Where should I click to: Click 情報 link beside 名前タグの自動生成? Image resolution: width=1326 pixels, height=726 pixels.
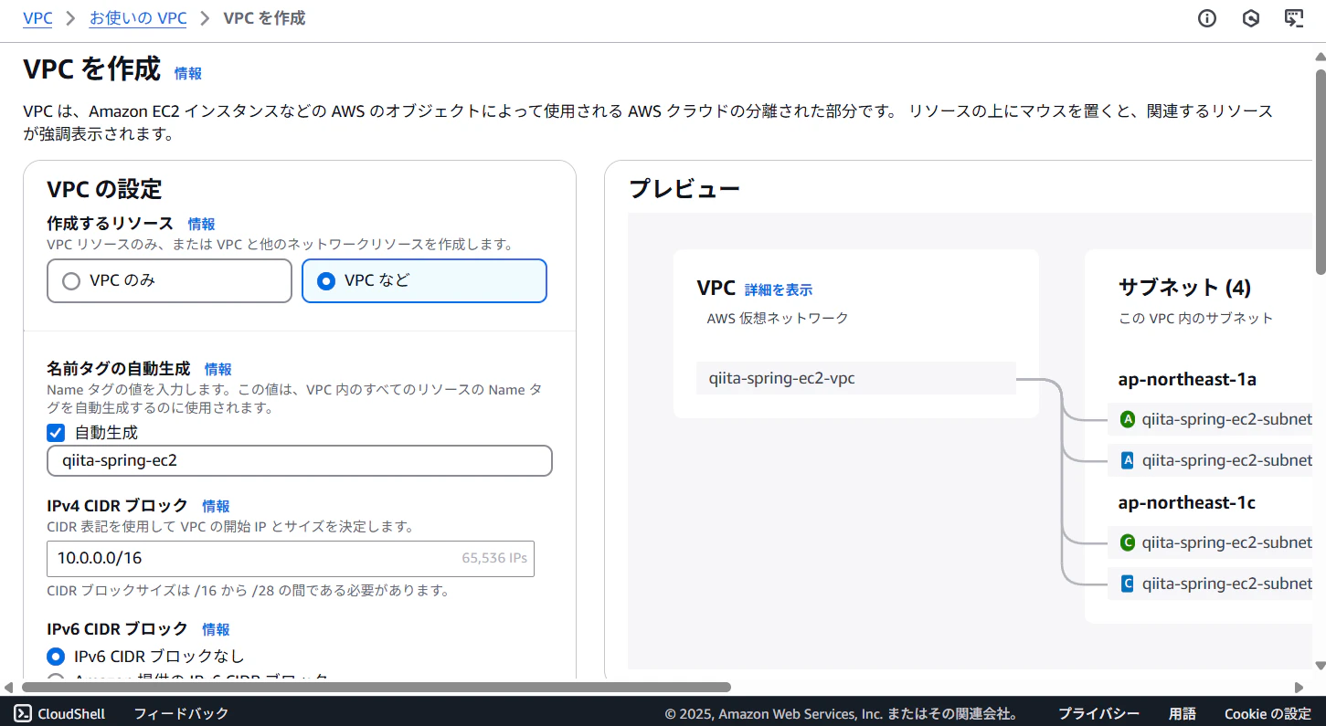[x=218, y=369]
